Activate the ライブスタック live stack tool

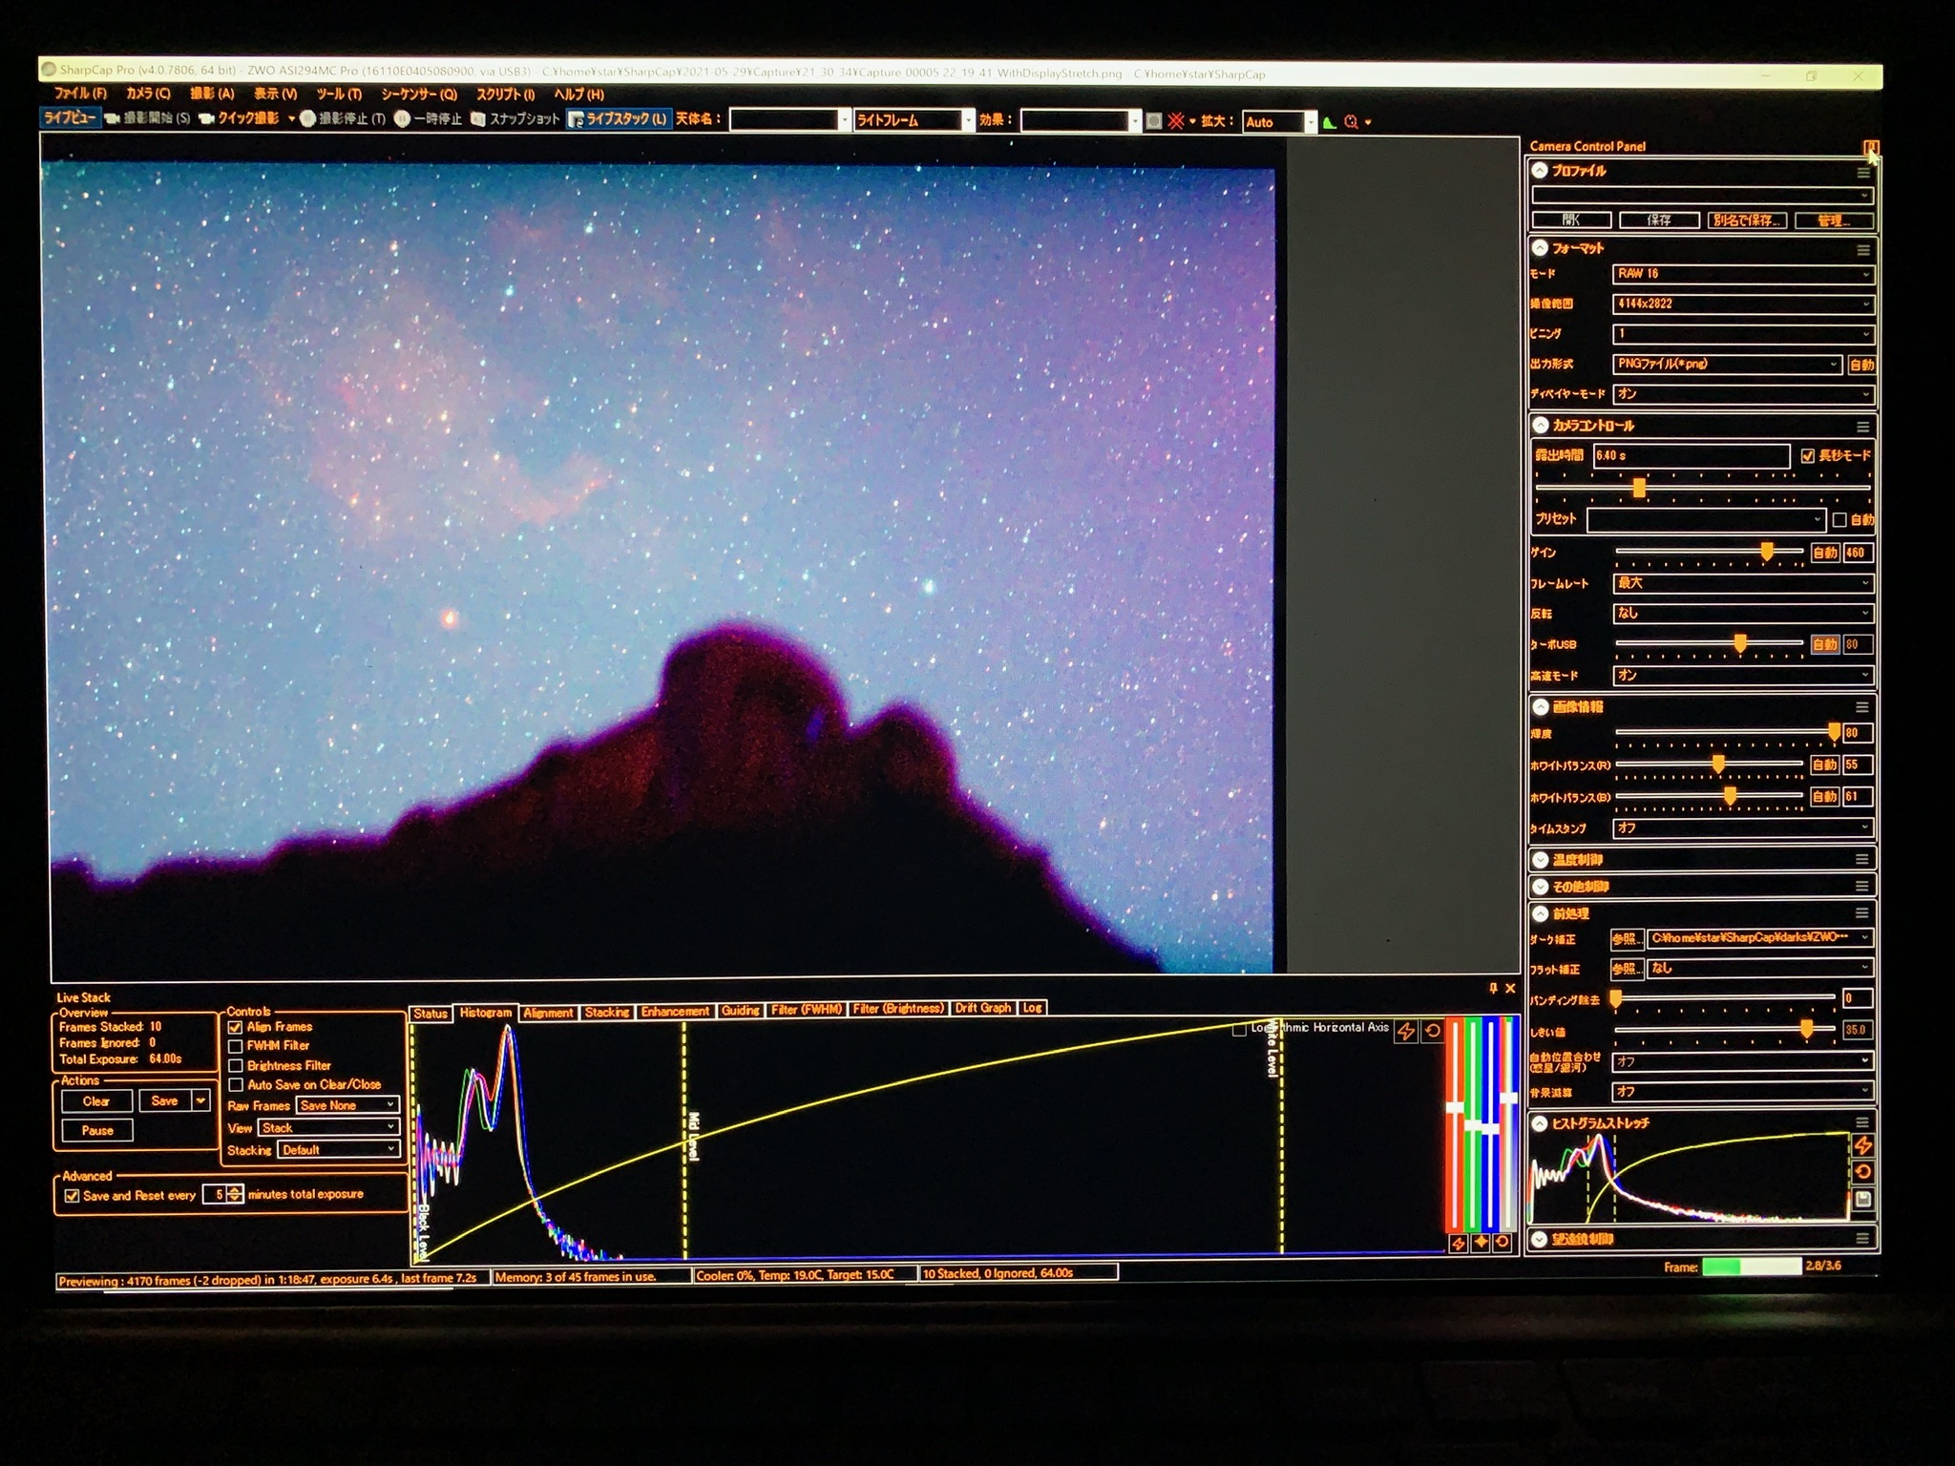[x=619, y=119]
